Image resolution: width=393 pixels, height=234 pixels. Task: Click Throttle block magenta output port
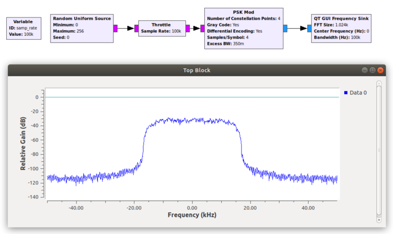[188, 28]
